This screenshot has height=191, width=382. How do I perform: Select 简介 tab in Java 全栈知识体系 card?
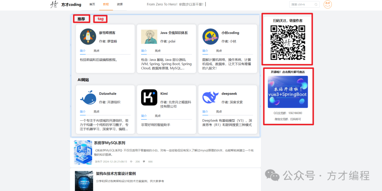(x=144, y=51)
